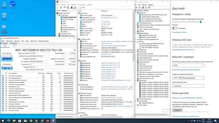
Task: Open CrystalDiskInfo Функція menu
Action: click(17, 41)
